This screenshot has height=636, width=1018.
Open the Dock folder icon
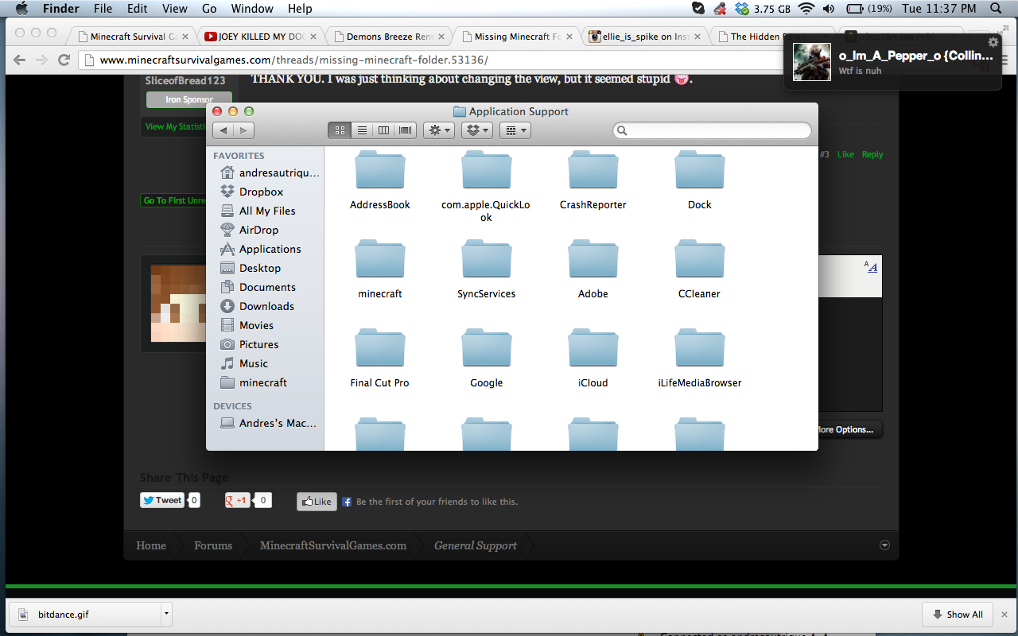(700, 170)
